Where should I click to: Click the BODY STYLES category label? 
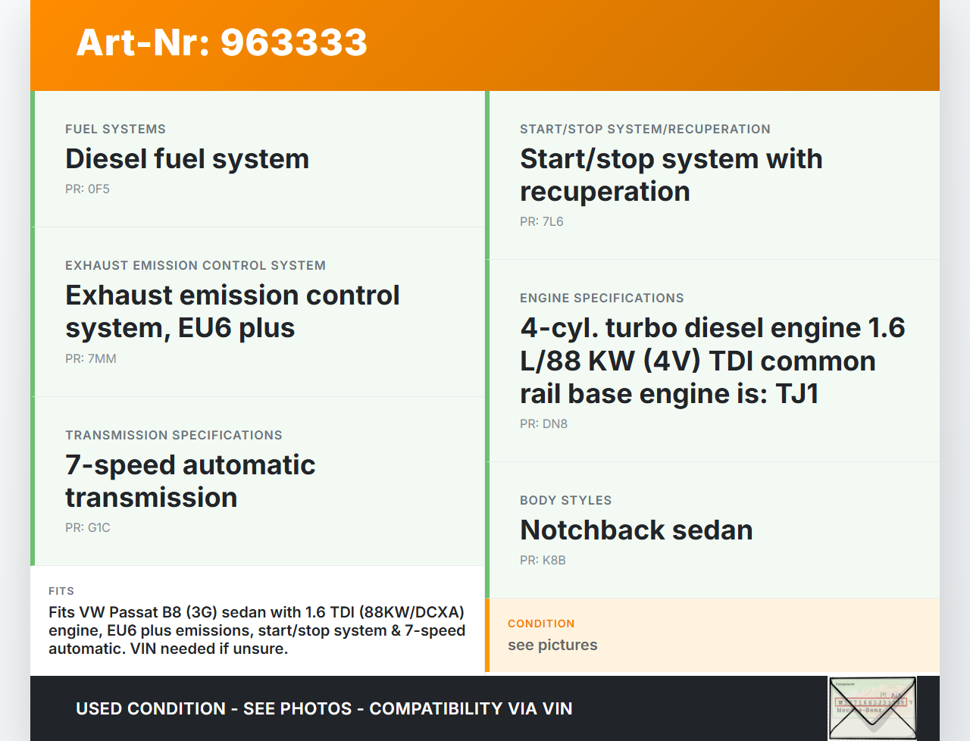click(x=565, y=501)
